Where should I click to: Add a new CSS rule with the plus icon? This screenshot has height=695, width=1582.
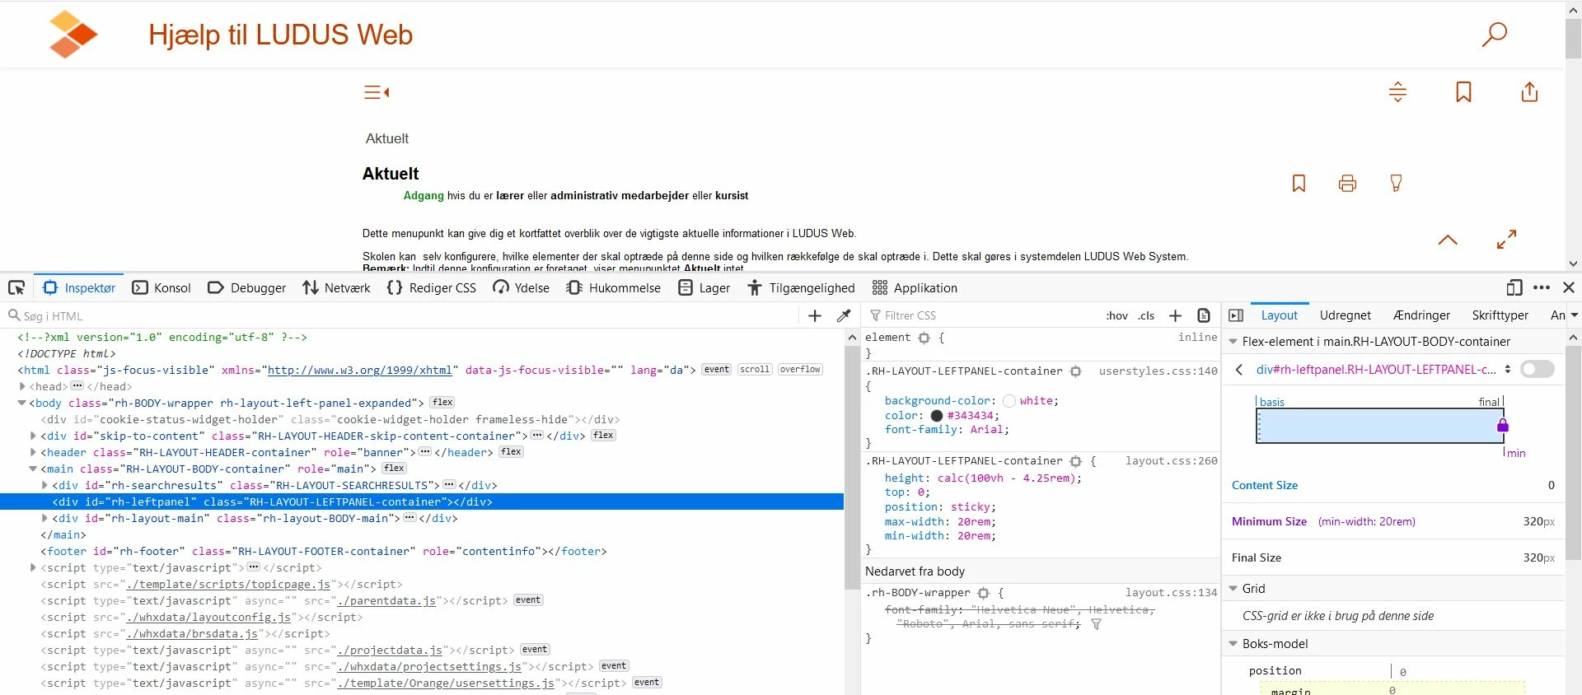tap(1176, 315)
